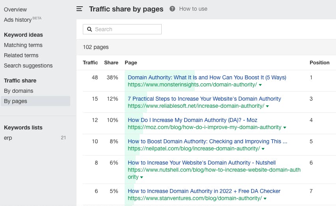Sort by the Traffic column header
The height and width of the screenshot is (206, 336).
pyautogui.click(x=90, y=63)
